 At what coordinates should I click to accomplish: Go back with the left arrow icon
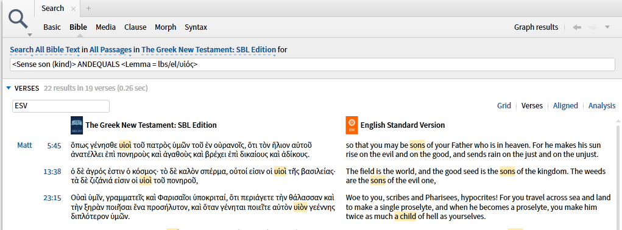tap(577, 27)
